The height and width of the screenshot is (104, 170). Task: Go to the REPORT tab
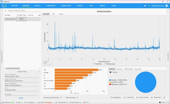[102, 6]
